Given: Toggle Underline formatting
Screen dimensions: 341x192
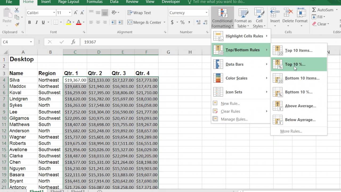Looking at the screenshot, I should point(43,22).
